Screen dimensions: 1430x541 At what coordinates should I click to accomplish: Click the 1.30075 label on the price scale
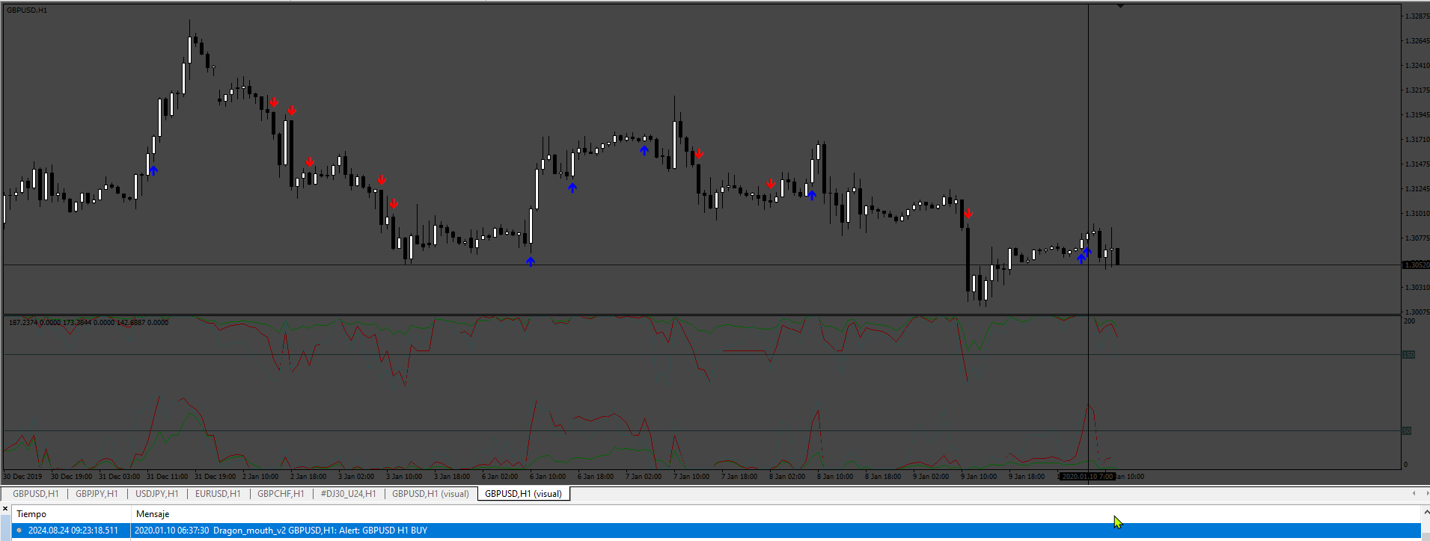(x=1417, y=312)
